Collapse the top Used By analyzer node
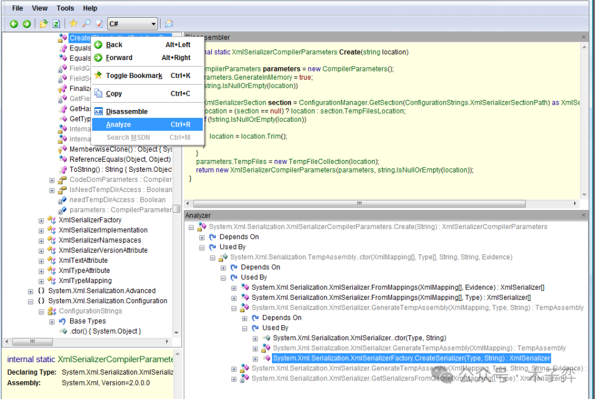This screenshot has height=399, width=595. click(x=202, y=247)
